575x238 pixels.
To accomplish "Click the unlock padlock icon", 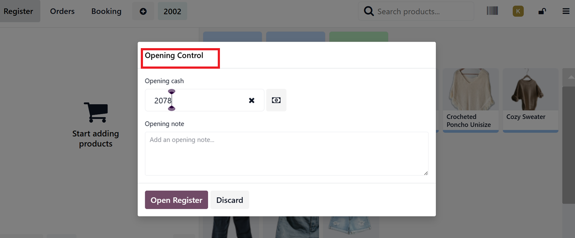I will (542, 11).
